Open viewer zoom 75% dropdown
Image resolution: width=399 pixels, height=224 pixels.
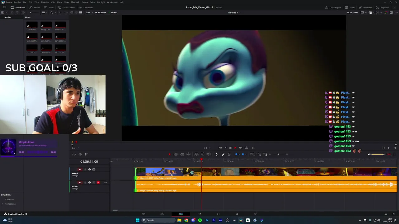[x=89, y=12]
